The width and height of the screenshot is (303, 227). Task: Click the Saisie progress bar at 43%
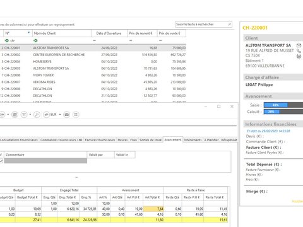click(x=283, y=105)
